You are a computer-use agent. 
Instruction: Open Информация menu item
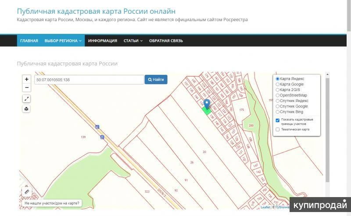coord(102,41)
